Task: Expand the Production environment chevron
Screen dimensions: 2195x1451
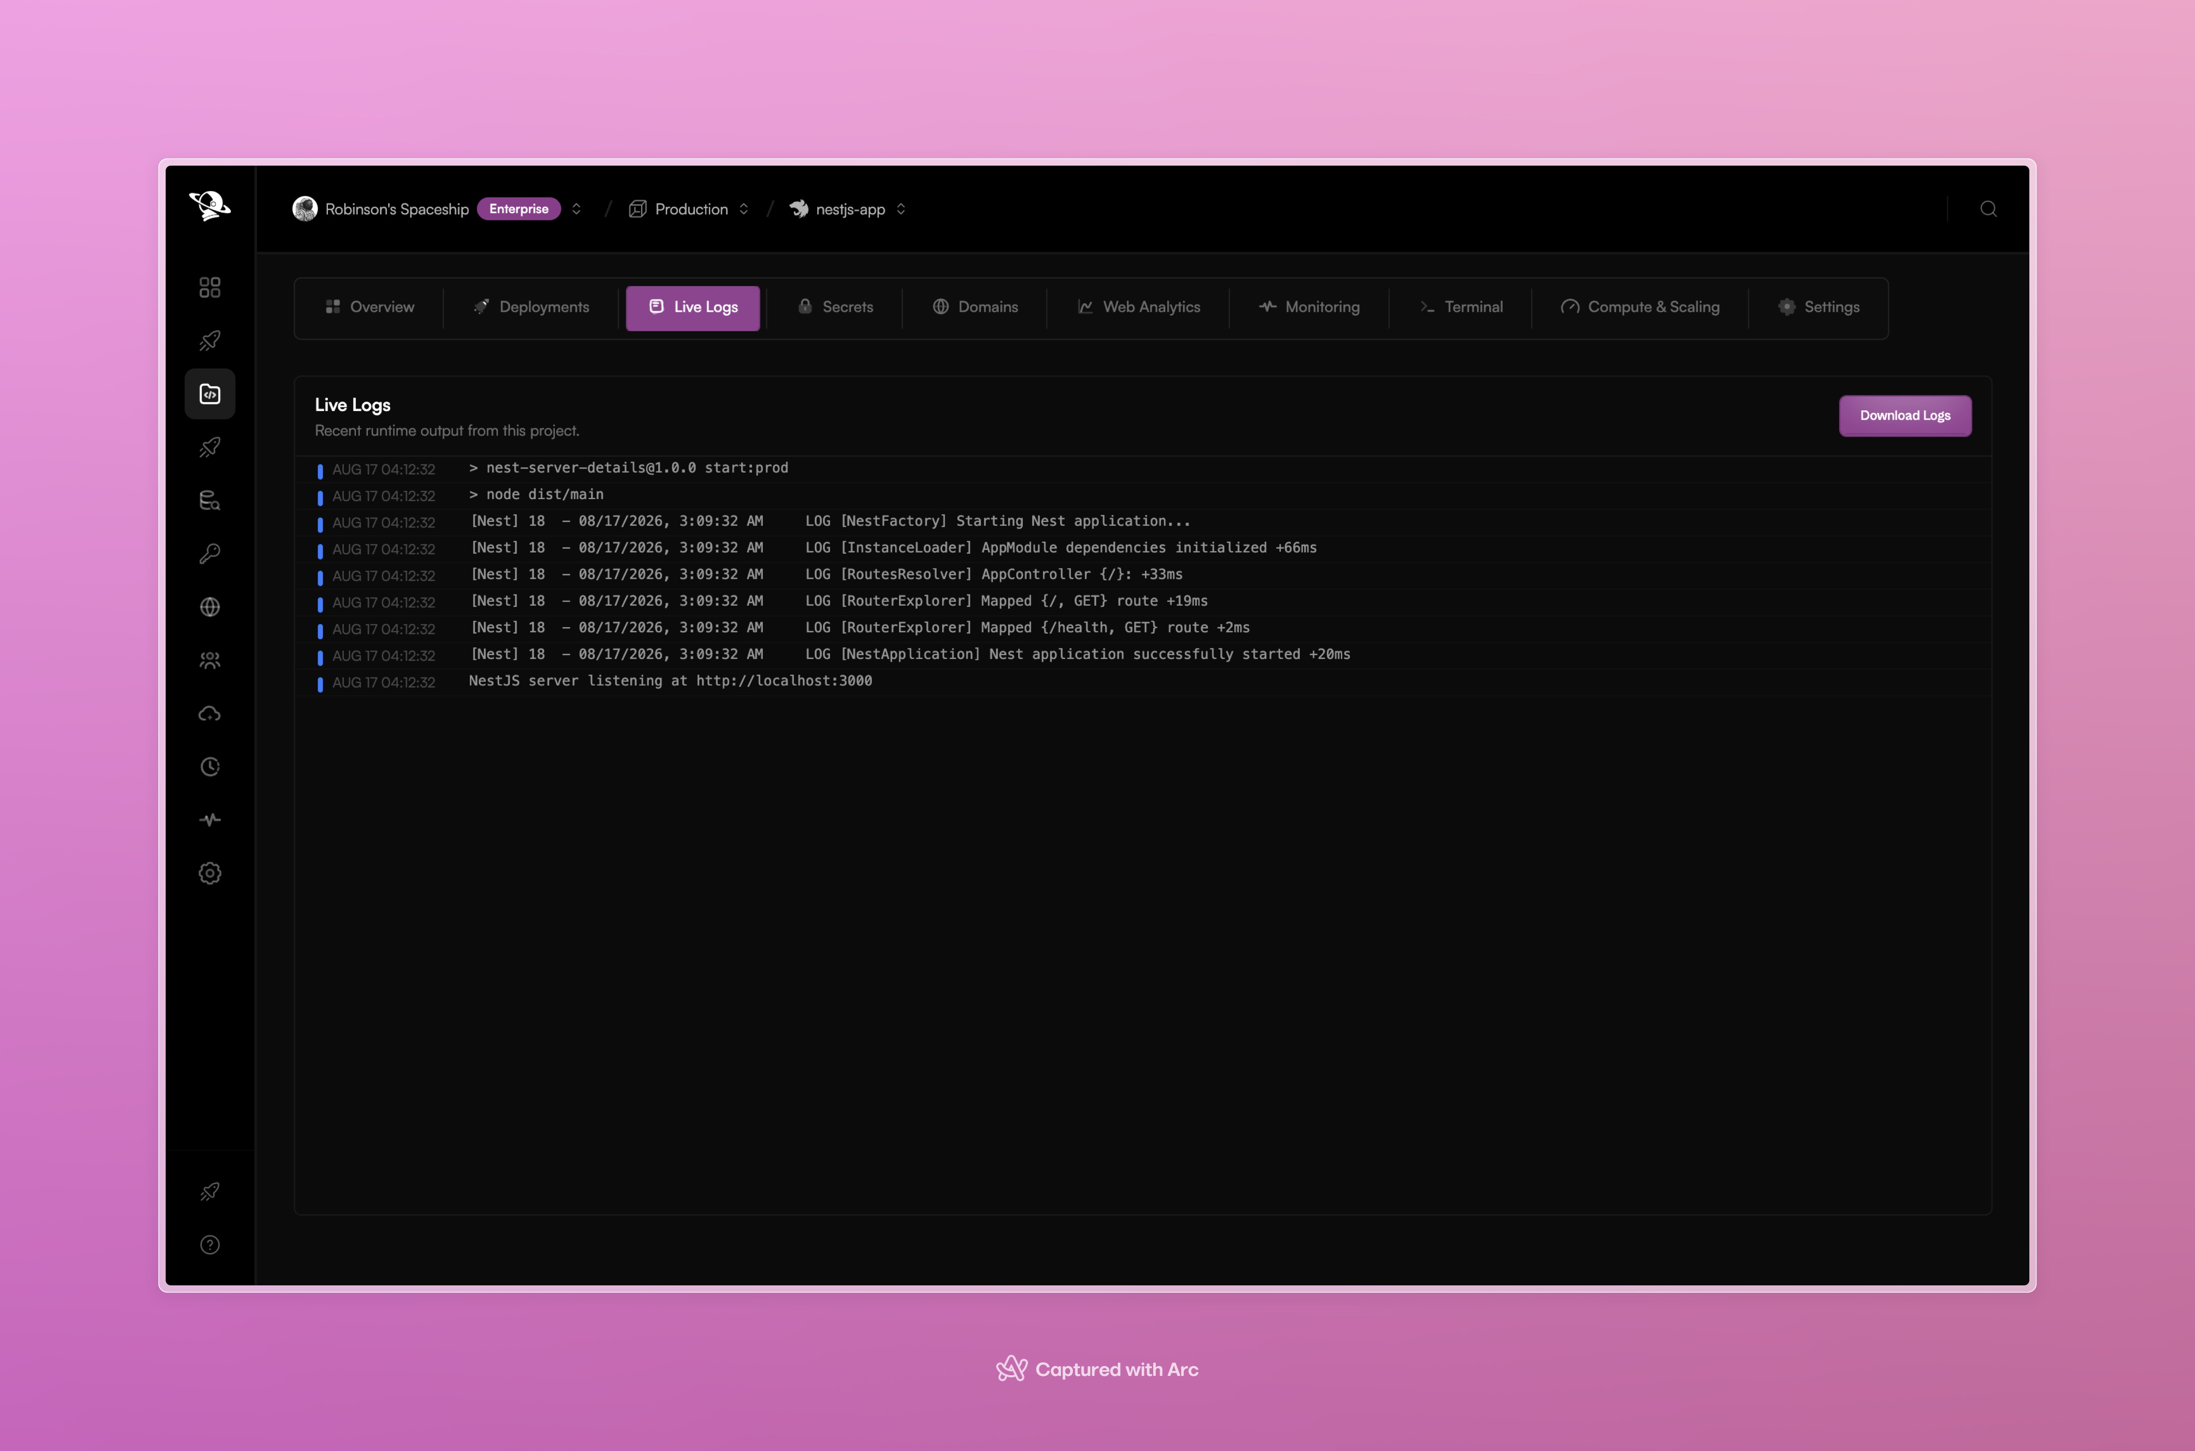Action: tap(744, 209)
